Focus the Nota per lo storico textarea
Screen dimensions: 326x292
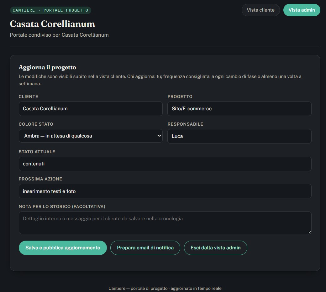click(x=165, y=223)
